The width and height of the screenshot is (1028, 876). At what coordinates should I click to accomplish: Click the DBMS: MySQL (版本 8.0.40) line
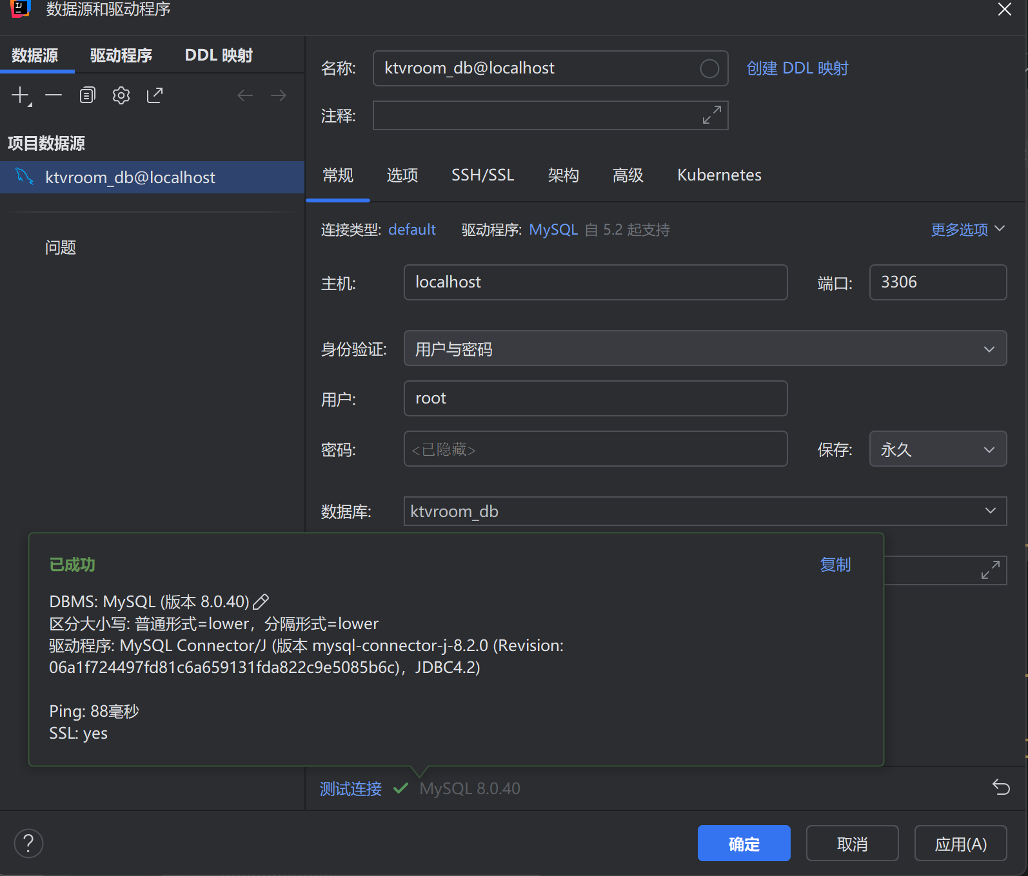click(x=149, y=601)
